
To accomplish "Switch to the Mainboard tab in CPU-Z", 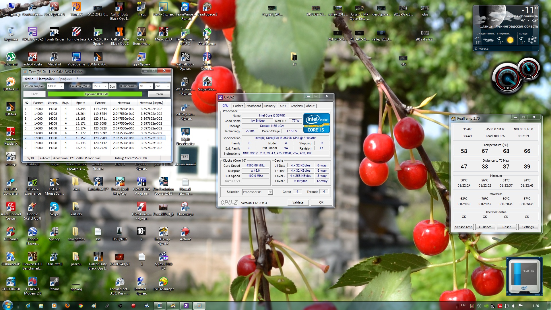I will [254, 106].
